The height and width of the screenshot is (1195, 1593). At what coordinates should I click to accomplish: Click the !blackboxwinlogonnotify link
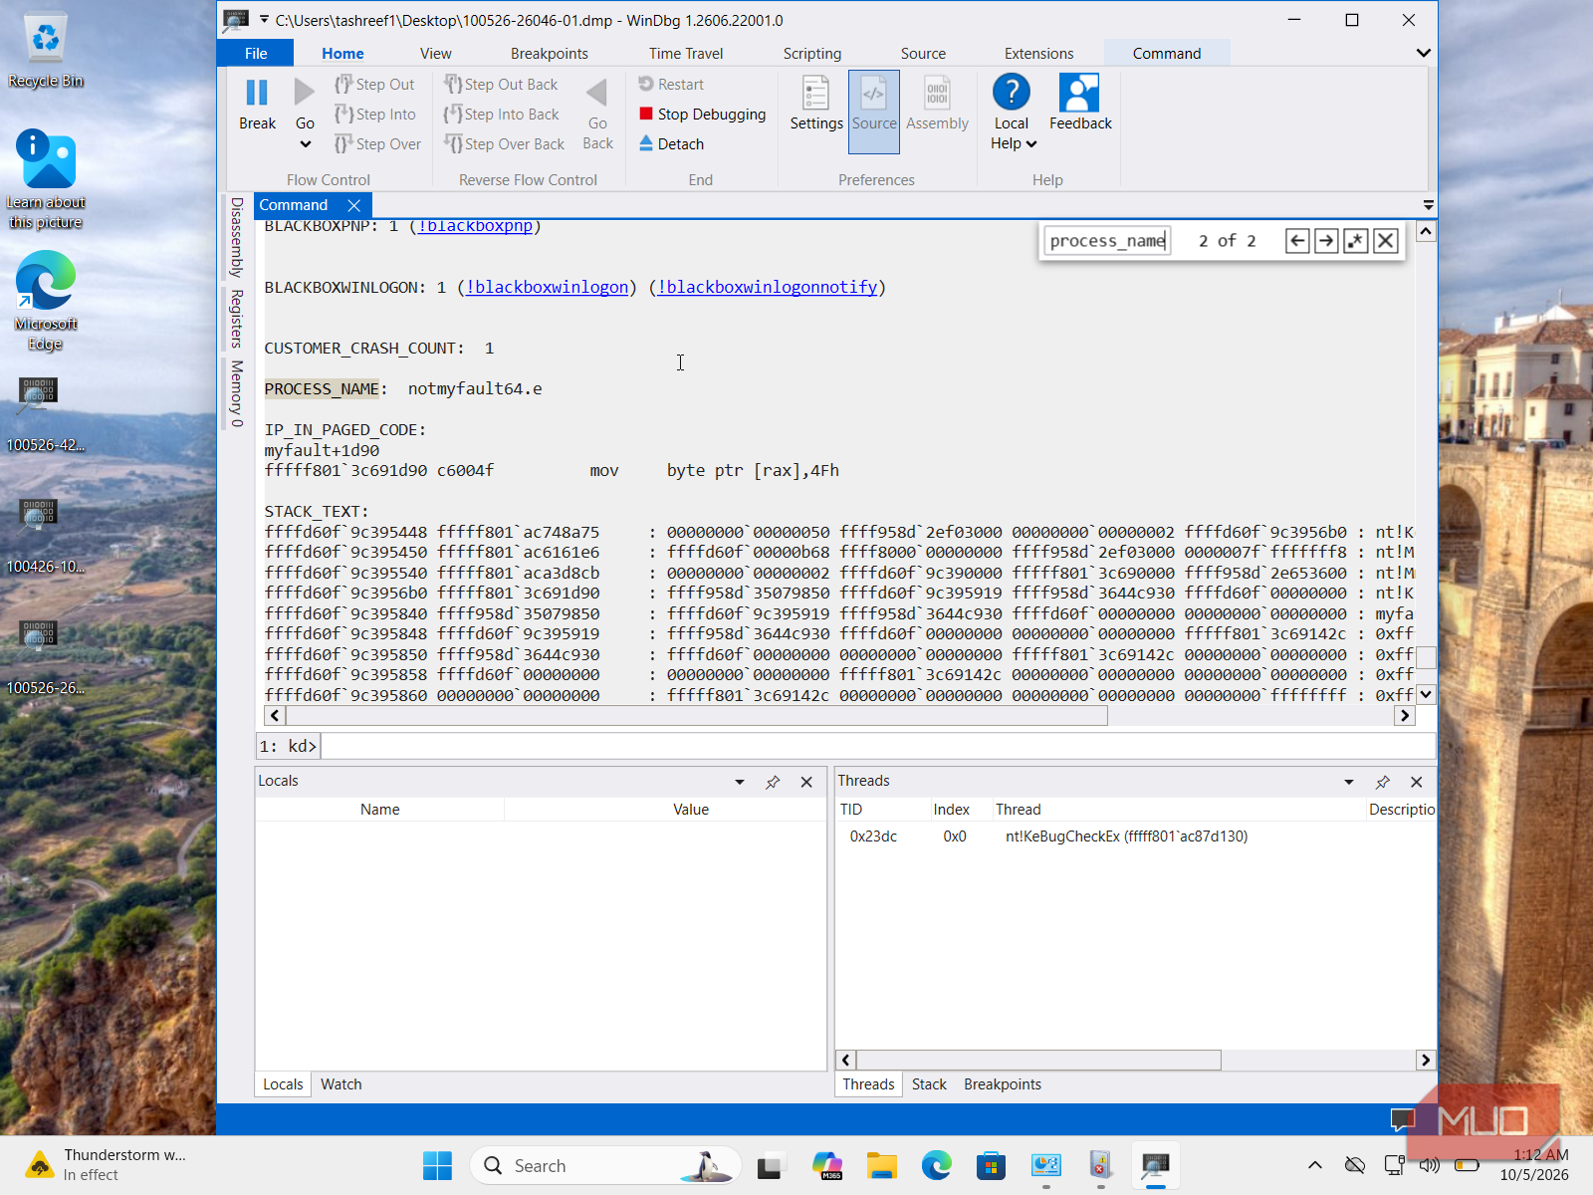tap(767, 287)
